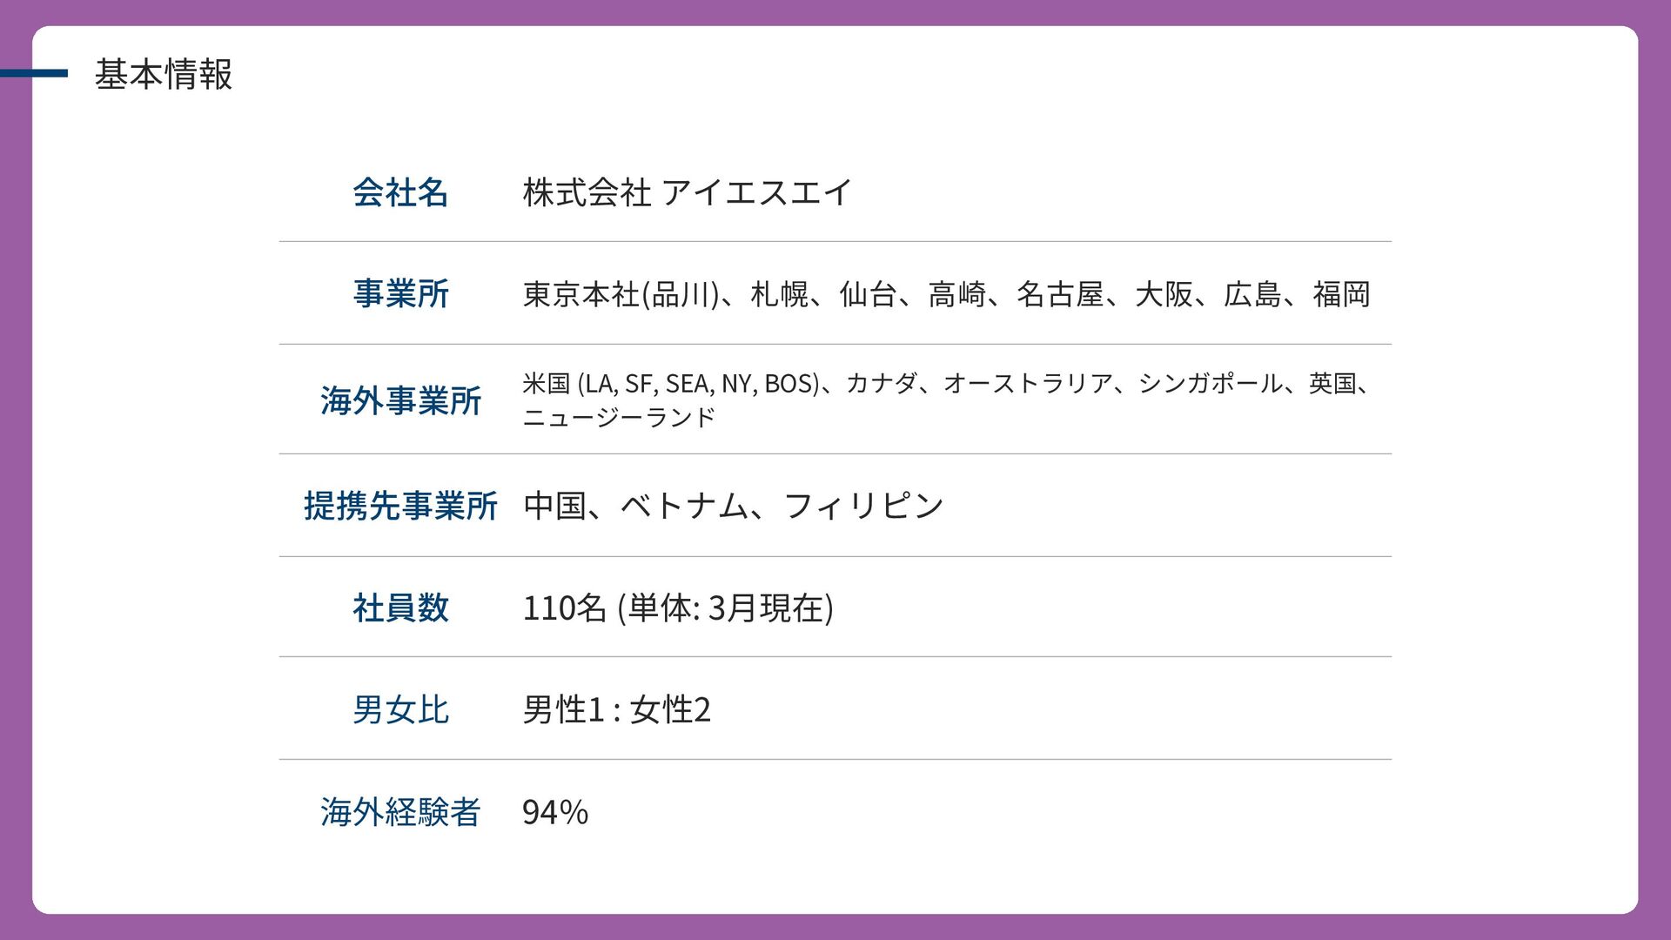
Task: Click ニュージーランド in the overseas offices
Action: (x=619, y=417)
